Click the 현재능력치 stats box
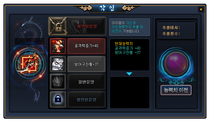This screenshot has width=212, height=123. [130, 55]
